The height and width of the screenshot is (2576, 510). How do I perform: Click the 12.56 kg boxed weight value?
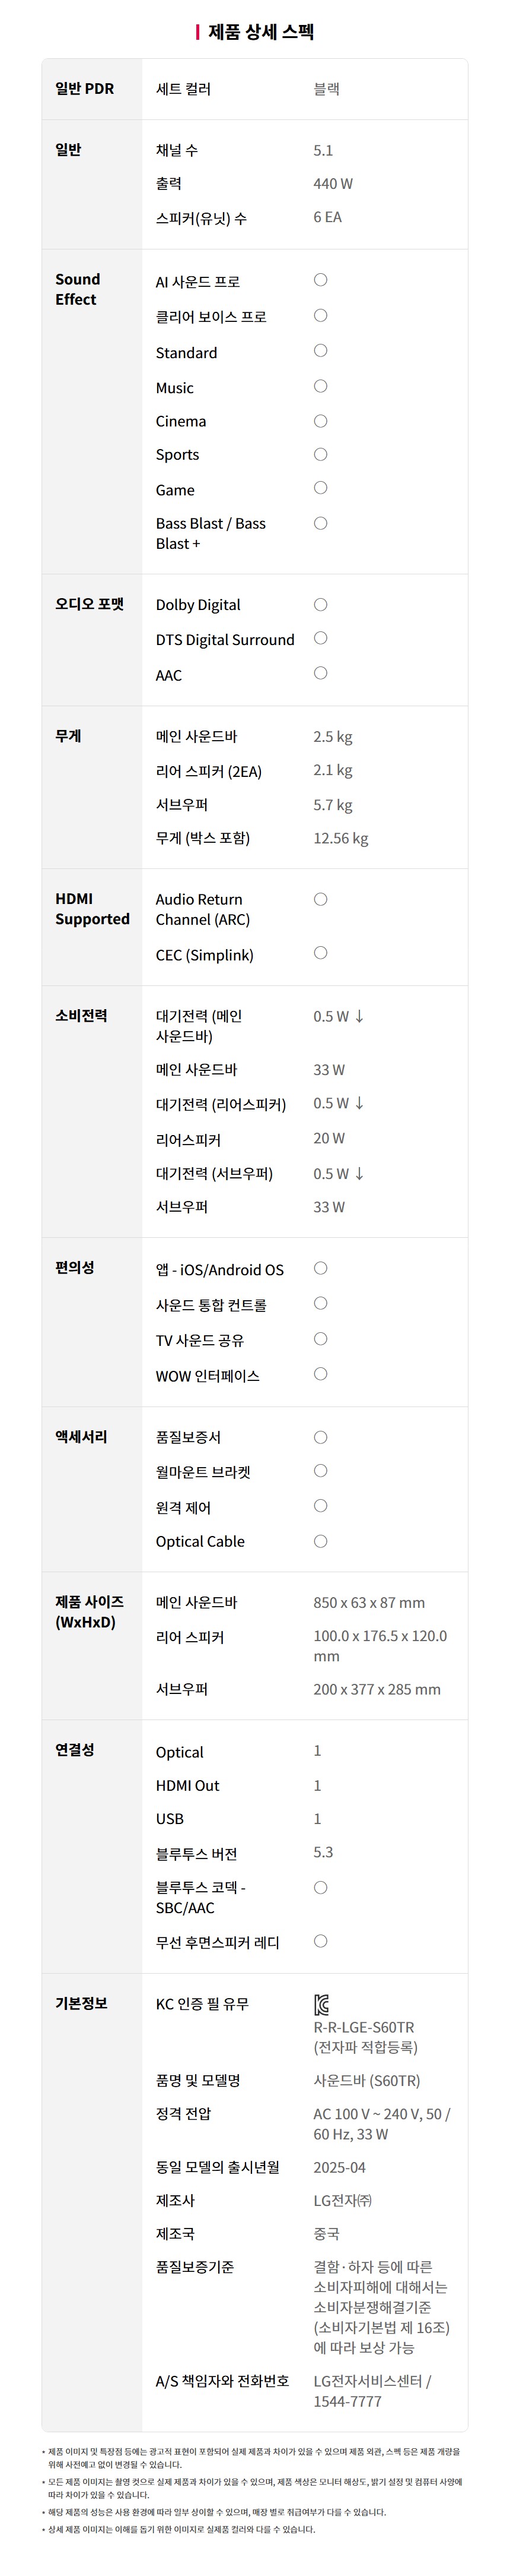(x=340, y=838)
